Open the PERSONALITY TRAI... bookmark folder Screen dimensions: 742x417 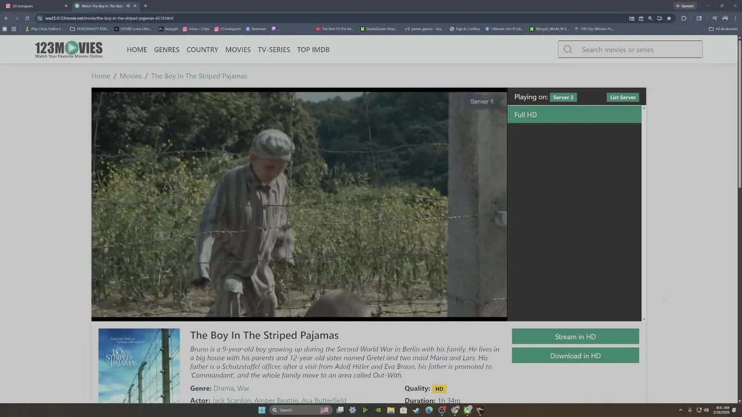(89, 28)
